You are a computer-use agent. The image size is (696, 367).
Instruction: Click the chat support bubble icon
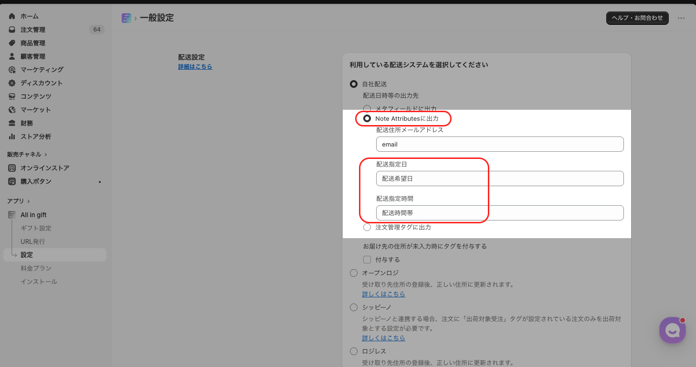pos(673,330)
